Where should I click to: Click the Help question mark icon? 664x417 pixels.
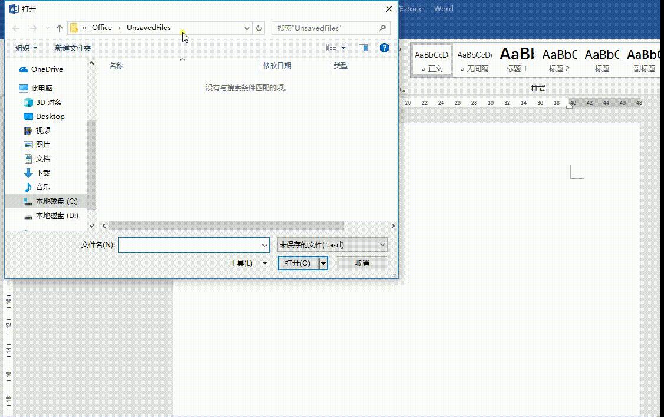(x=384, y=48)
